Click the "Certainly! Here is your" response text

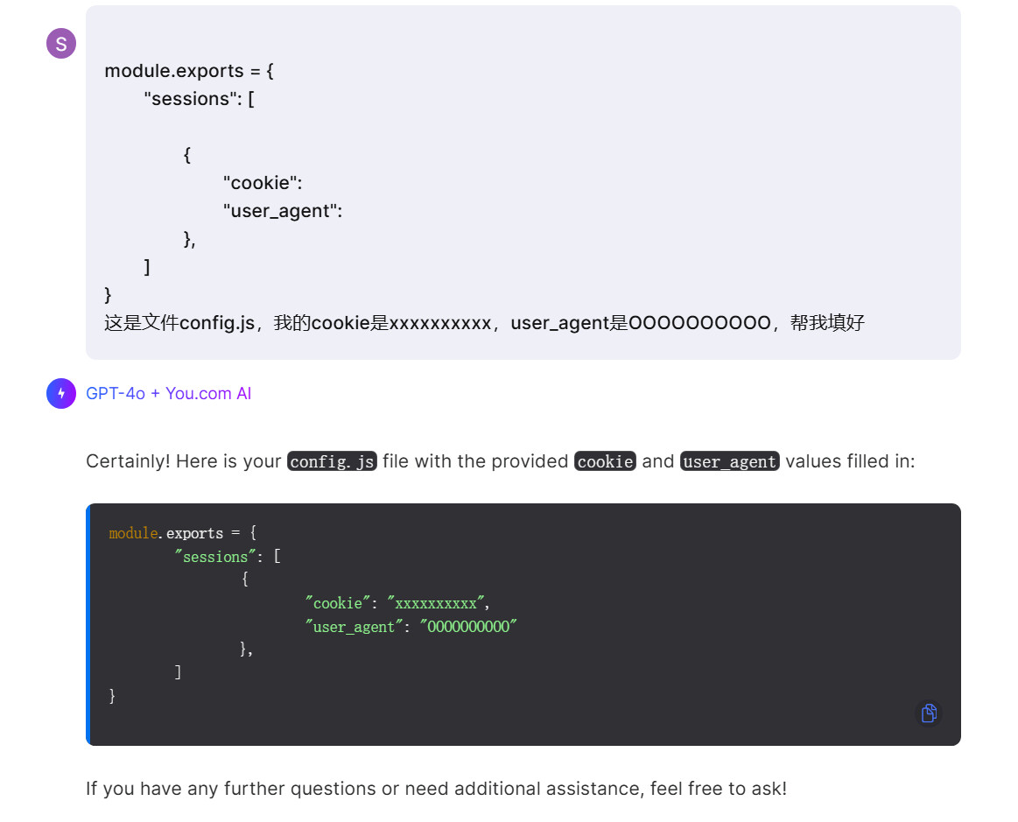point(183,461)
